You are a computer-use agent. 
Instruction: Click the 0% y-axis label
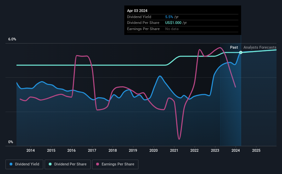tap(11, 142)
